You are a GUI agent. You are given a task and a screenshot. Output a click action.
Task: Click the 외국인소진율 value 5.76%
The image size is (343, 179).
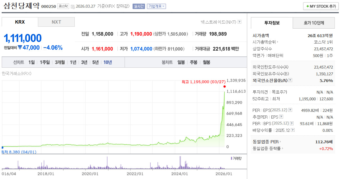click(x=326, y=80)
